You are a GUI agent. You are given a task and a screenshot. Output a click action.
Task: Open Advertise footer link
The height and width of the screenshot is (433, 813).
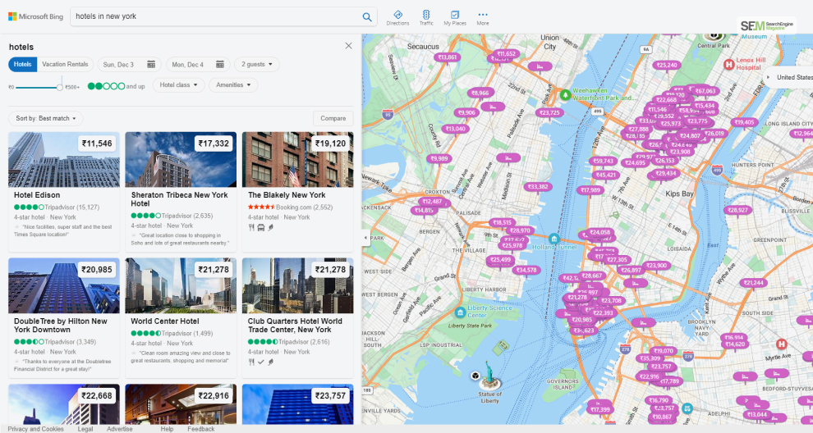pos(119,429)
